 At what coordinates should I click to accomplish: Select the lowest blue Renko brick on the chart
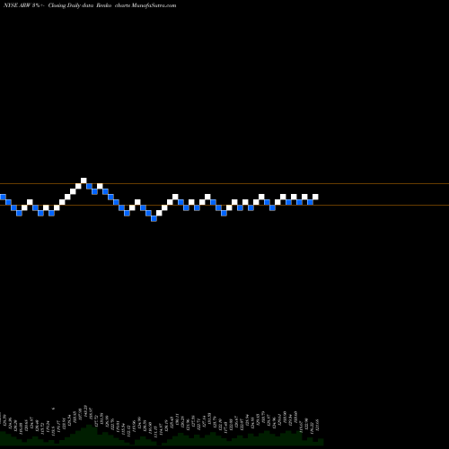click(154, 218)
